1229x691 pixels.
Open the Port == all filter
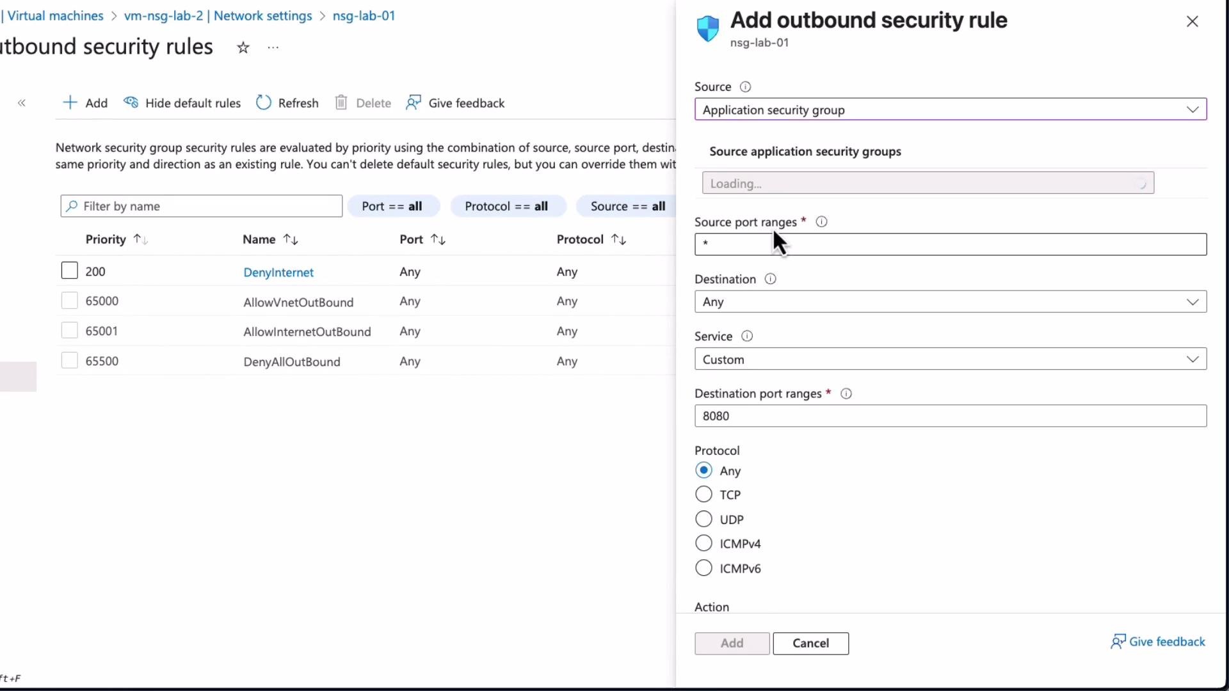tap(392, 206)
